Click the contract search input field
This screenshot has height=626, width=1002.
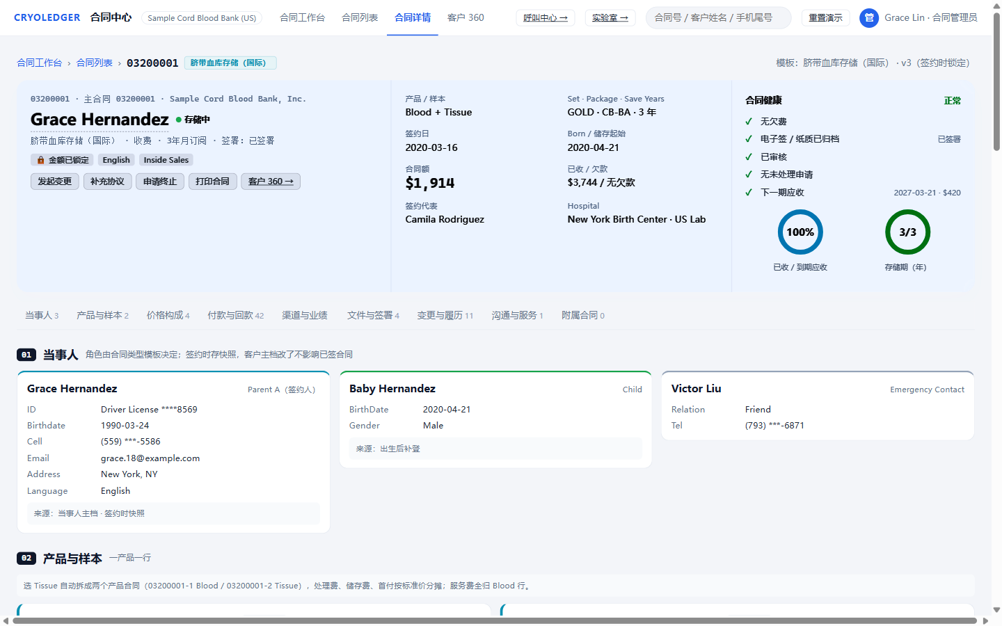tap(718, 17)
